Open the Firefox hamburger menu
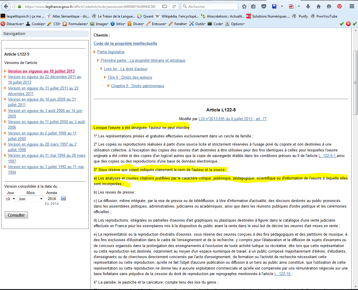 click(352, 6)
